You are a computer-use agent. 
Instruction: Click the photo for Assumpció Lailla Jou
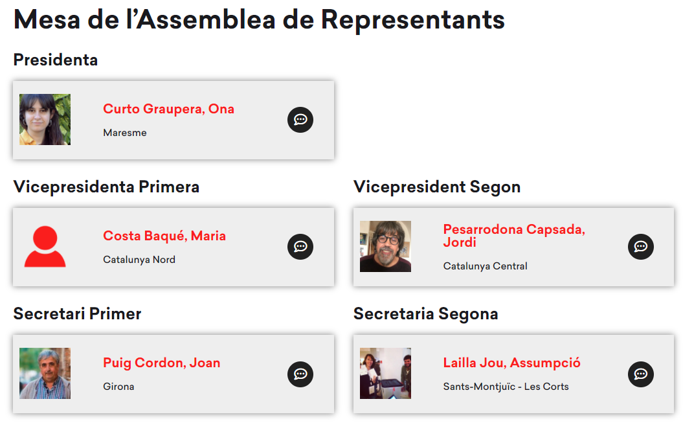385,374
